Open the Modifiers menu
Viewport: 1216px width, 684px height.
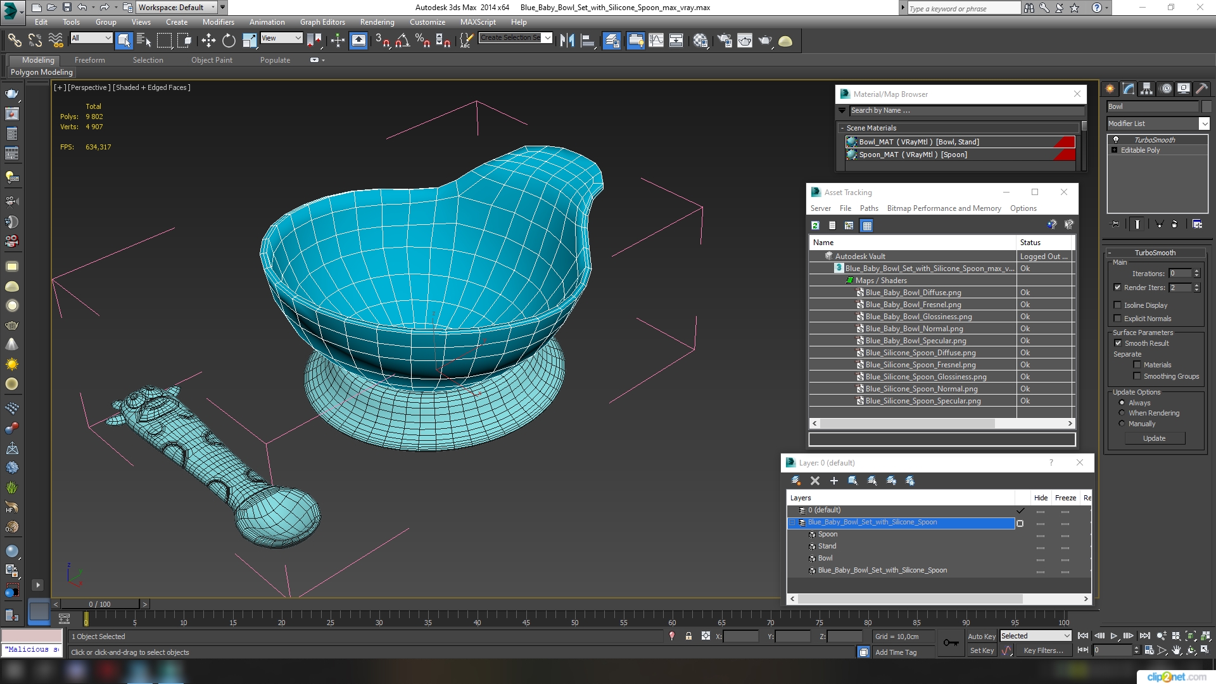coord(218,22)
